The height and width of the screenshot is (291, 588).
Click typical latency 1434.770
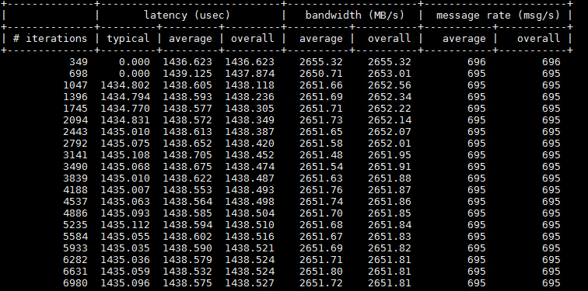(x=125, y=108)
